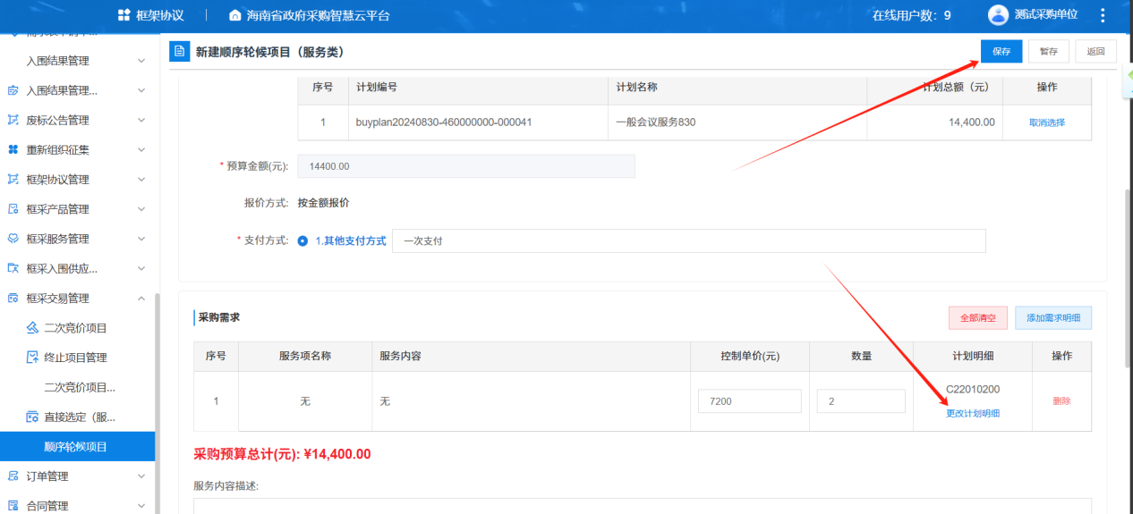The height and width of the screenshot is (514, 1133).
Task: Click the 返回 button
Action: pos(1095,51)
